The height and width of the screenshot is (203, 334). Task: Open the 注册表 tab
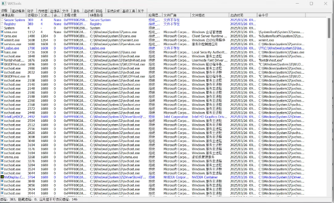pyautogui.click(x=55, y=11)
